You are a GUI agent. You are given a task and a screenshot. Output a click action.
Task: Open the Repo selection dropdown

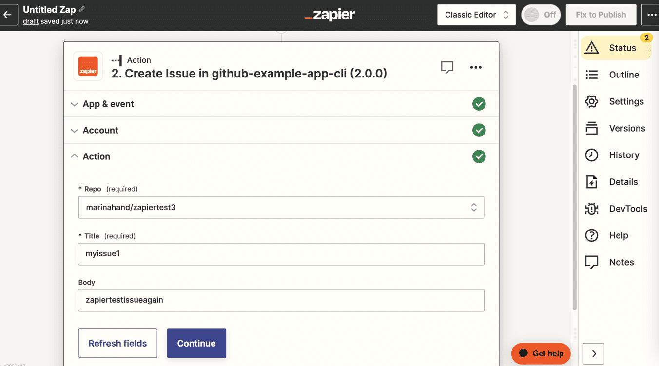click(281, 207)
